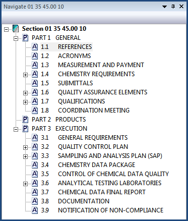This screenshot has width=188, height=221.
Task: Click the article icon beside 3.8 DOCUMENTATION
Action: coord(35,201)
